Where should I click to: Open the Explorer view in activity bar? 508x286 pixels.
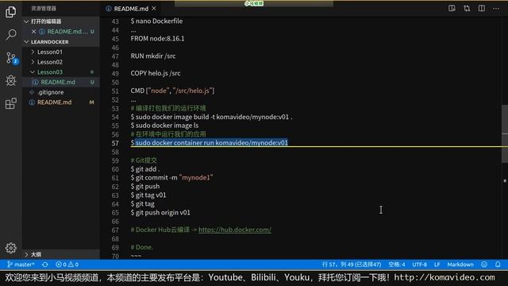10,12
